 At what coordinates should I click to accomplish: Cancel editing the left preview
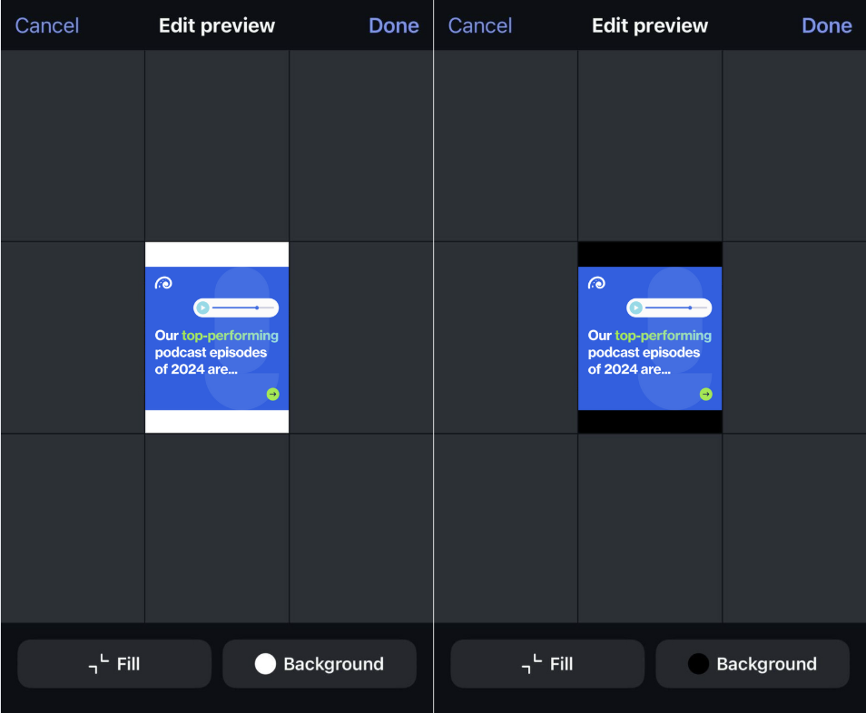pyautogui.click(x=46, y=25)
